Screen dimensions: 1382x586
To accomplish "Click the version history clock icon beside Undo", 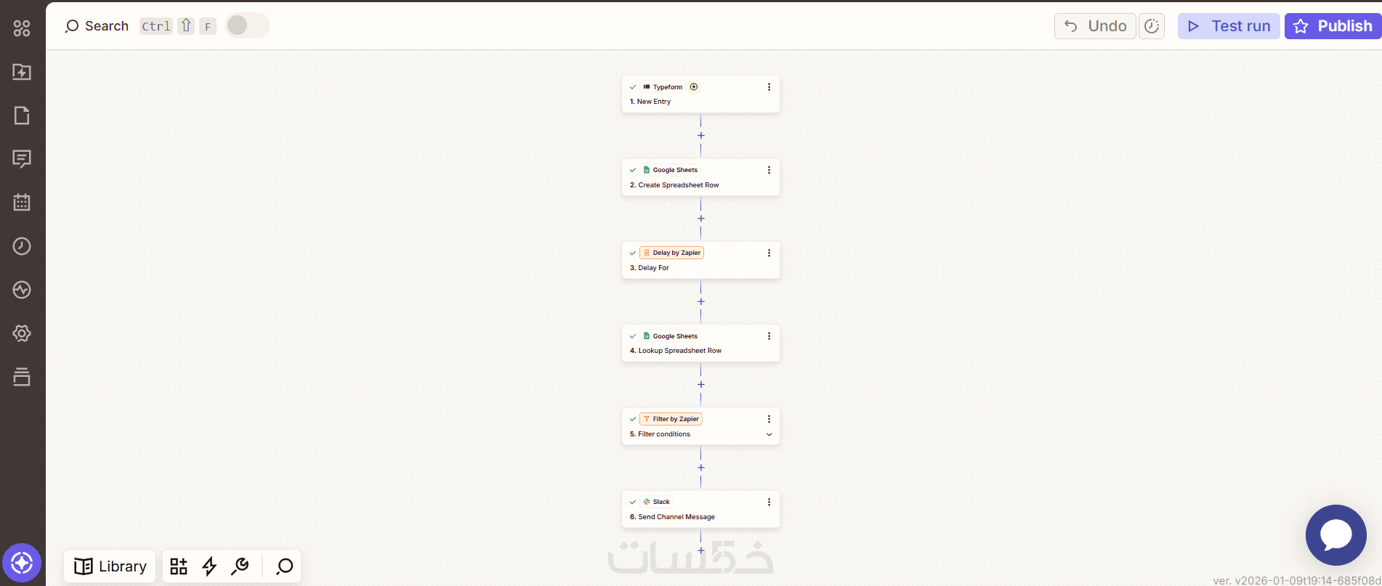I will coord(1152,26).
